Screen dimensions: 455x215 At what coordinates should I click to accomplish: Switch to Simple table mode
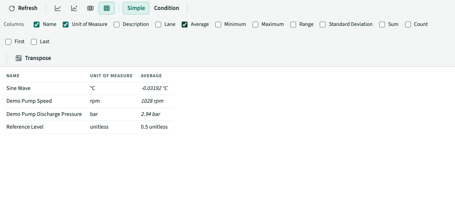[x=136, y=8]
